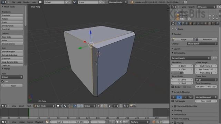Click the add screen layout plus icon
This screenshot has width=221, height=124.
(x=66, y=2)
